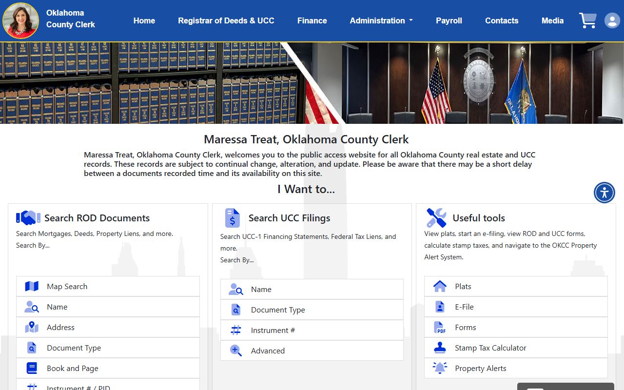This screenshot has height=390, width=624.
Task: Click the Forms PDF icon
Action: [x=440, y=327]
